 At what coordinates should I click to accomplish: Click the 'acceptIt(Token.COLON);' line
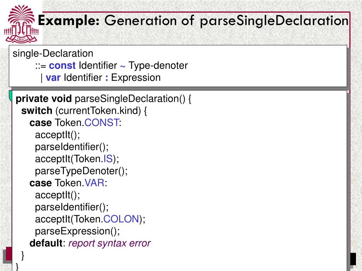pos(90,219)
